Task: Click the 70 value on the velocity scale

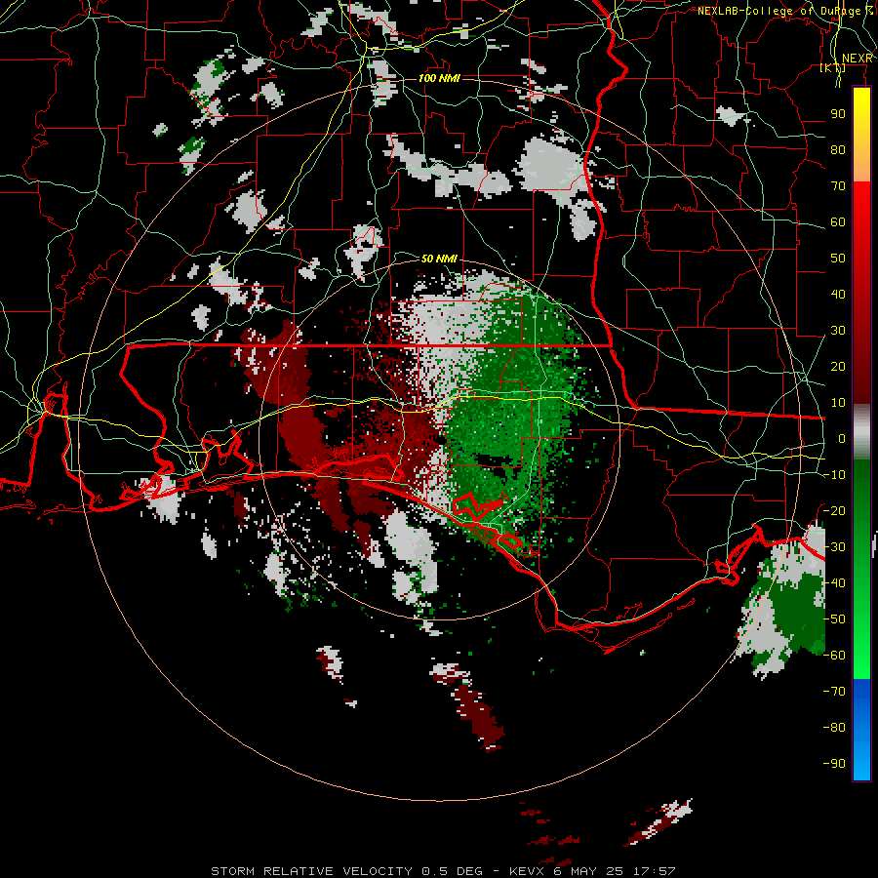Action: click(838, 186)
